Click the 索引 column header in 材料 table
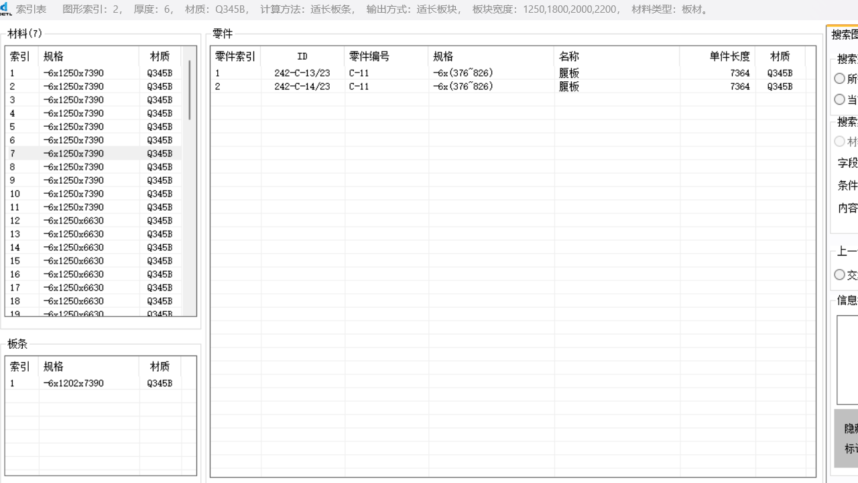This screenshot has width=858, height=483. coord(19,56)
